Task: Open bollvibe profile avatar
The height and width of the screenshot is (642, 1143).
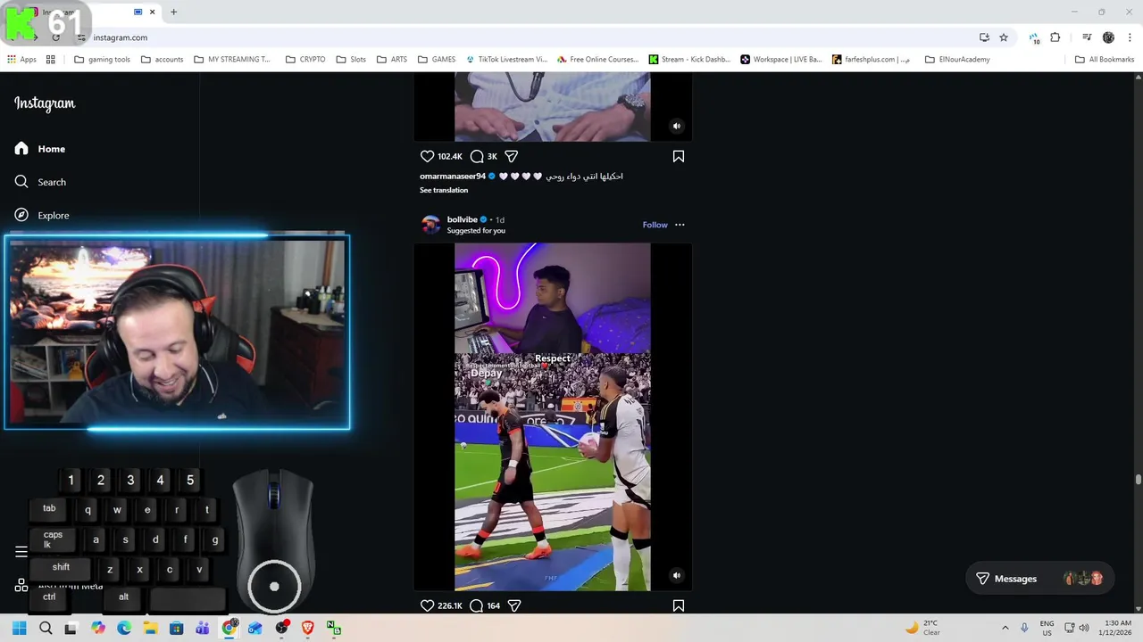Action: [x=430, y=225]
